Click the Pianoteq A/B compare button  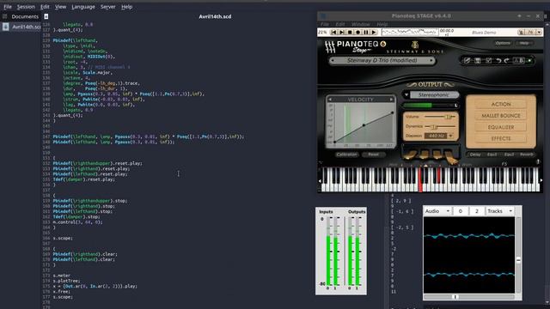point(518,61)
